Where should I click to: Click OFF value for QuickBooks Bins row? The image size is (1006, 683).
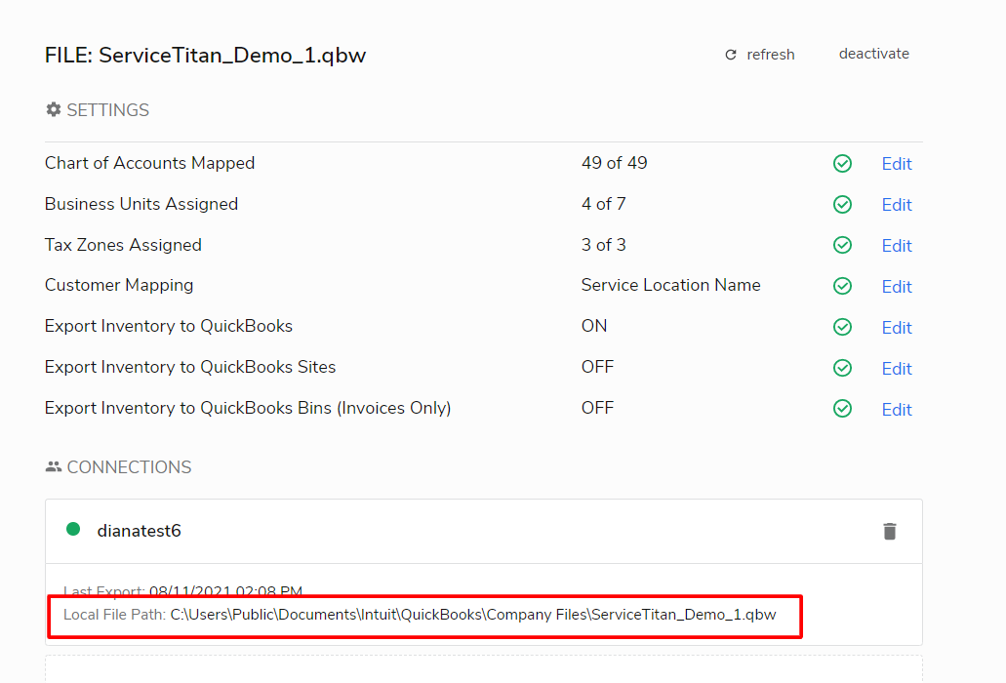tap(597, 408)
